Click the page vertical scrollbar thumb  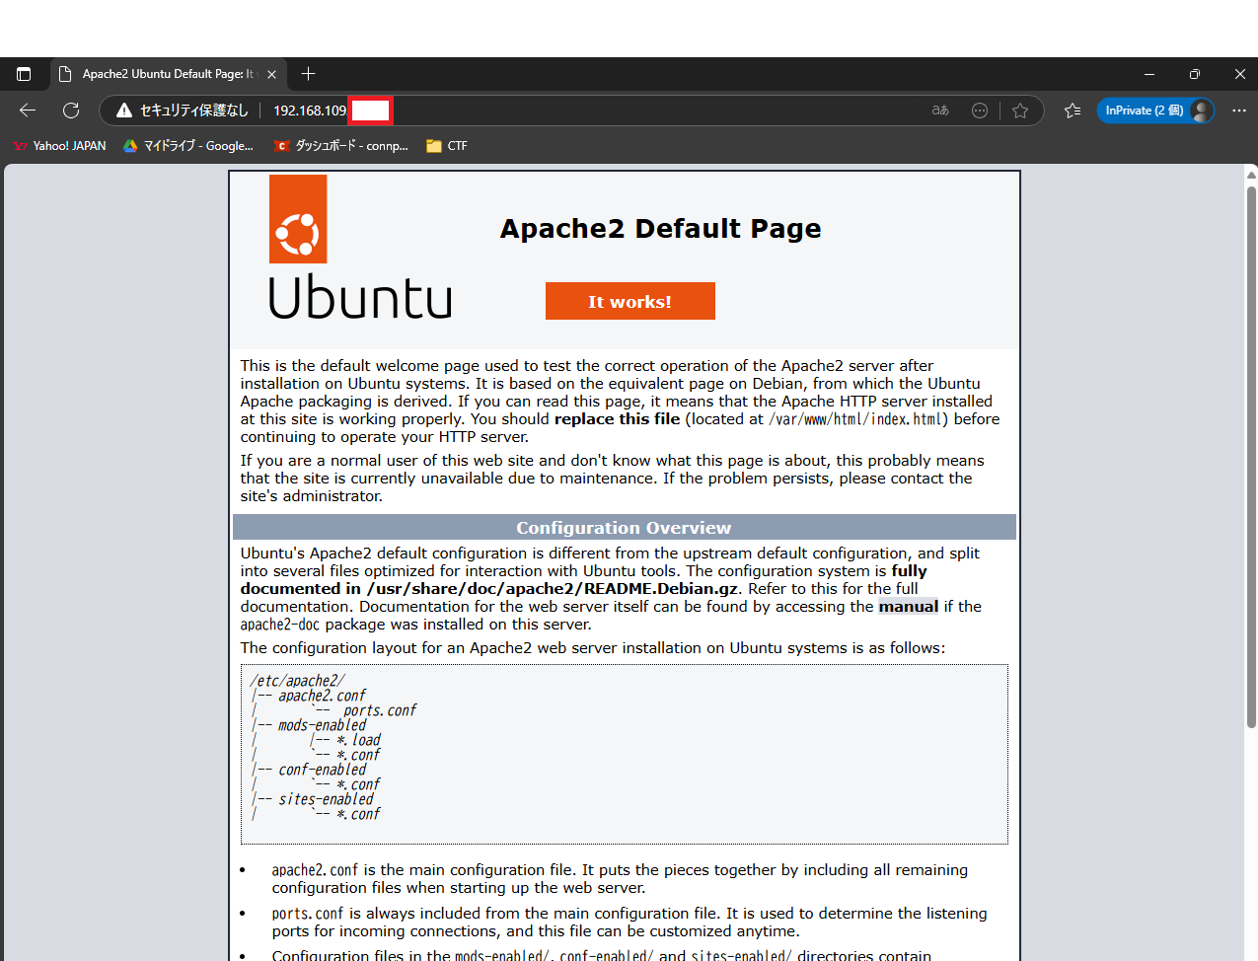pyautogui.click(x=1251, y=457)
